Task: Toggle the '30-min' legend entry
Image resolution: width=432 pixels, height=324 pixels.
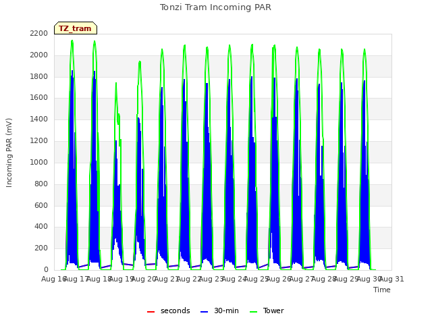Action: (x=219, y=310)
